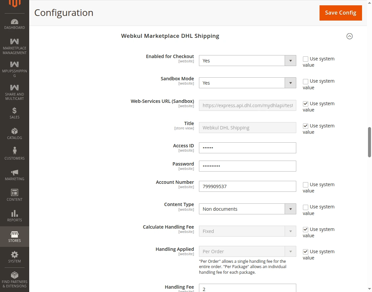The height and width of the screenshot is (292, 372).
Task: Click into the Password field
Action: pos(247,166)
